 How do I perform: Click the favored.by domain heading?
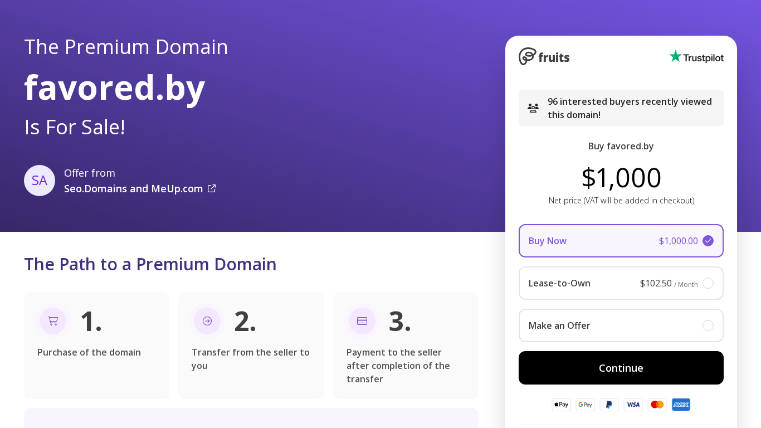click(x=115, y=87)
